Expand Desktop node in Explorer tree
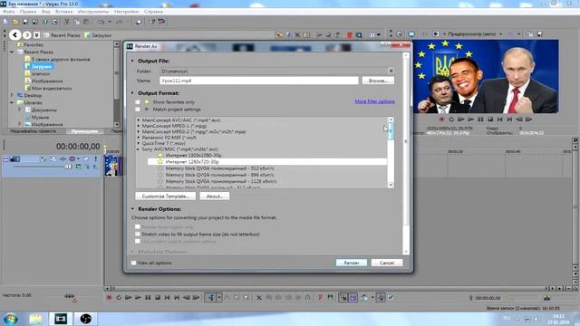Image resolution: width=580 pixels, height=326 pixels. pos(12,95)
